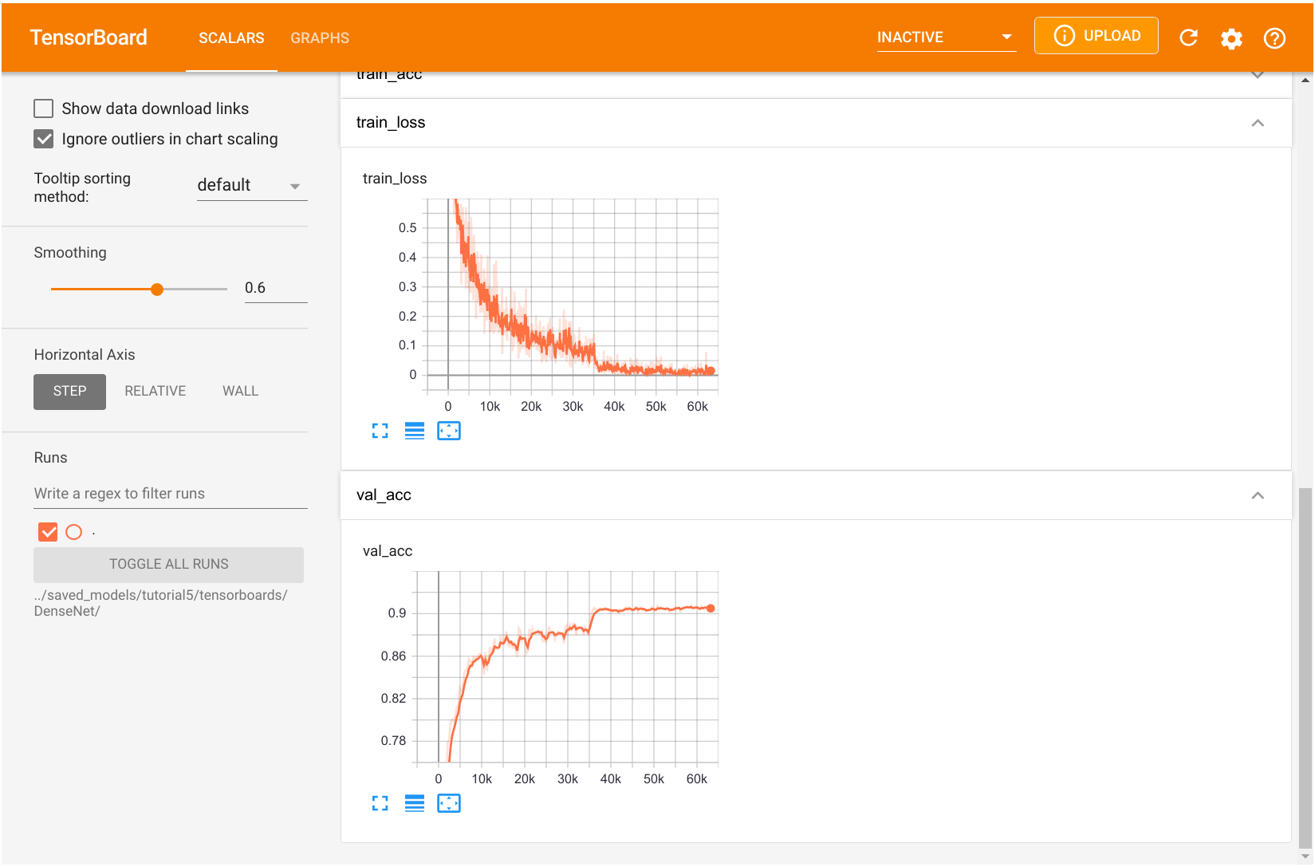This screenshot has height=867, width=1315.
Task: Fit val_acc chart domain to data
Action: [449, 803]
